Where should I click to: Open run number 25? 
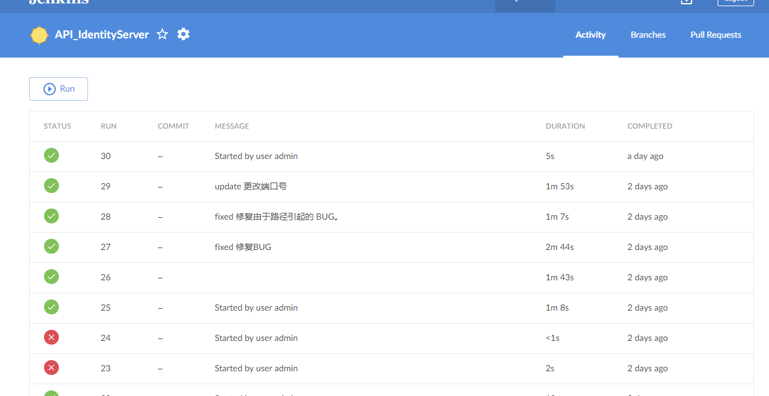[x=106, y=308]
